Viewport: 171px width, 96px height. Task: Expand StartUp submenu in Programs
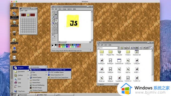pos(38,75)
